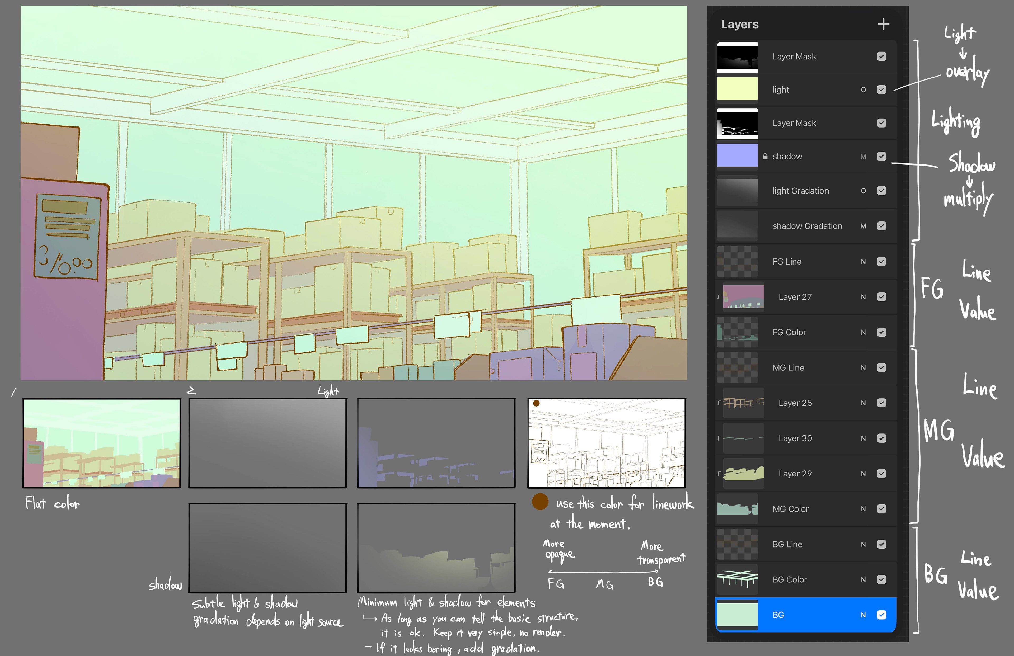The height and width of the screenshot is (656, 1014).
Task: Open blend mode M on shadow Gradation
Action: tap(863, 226)
